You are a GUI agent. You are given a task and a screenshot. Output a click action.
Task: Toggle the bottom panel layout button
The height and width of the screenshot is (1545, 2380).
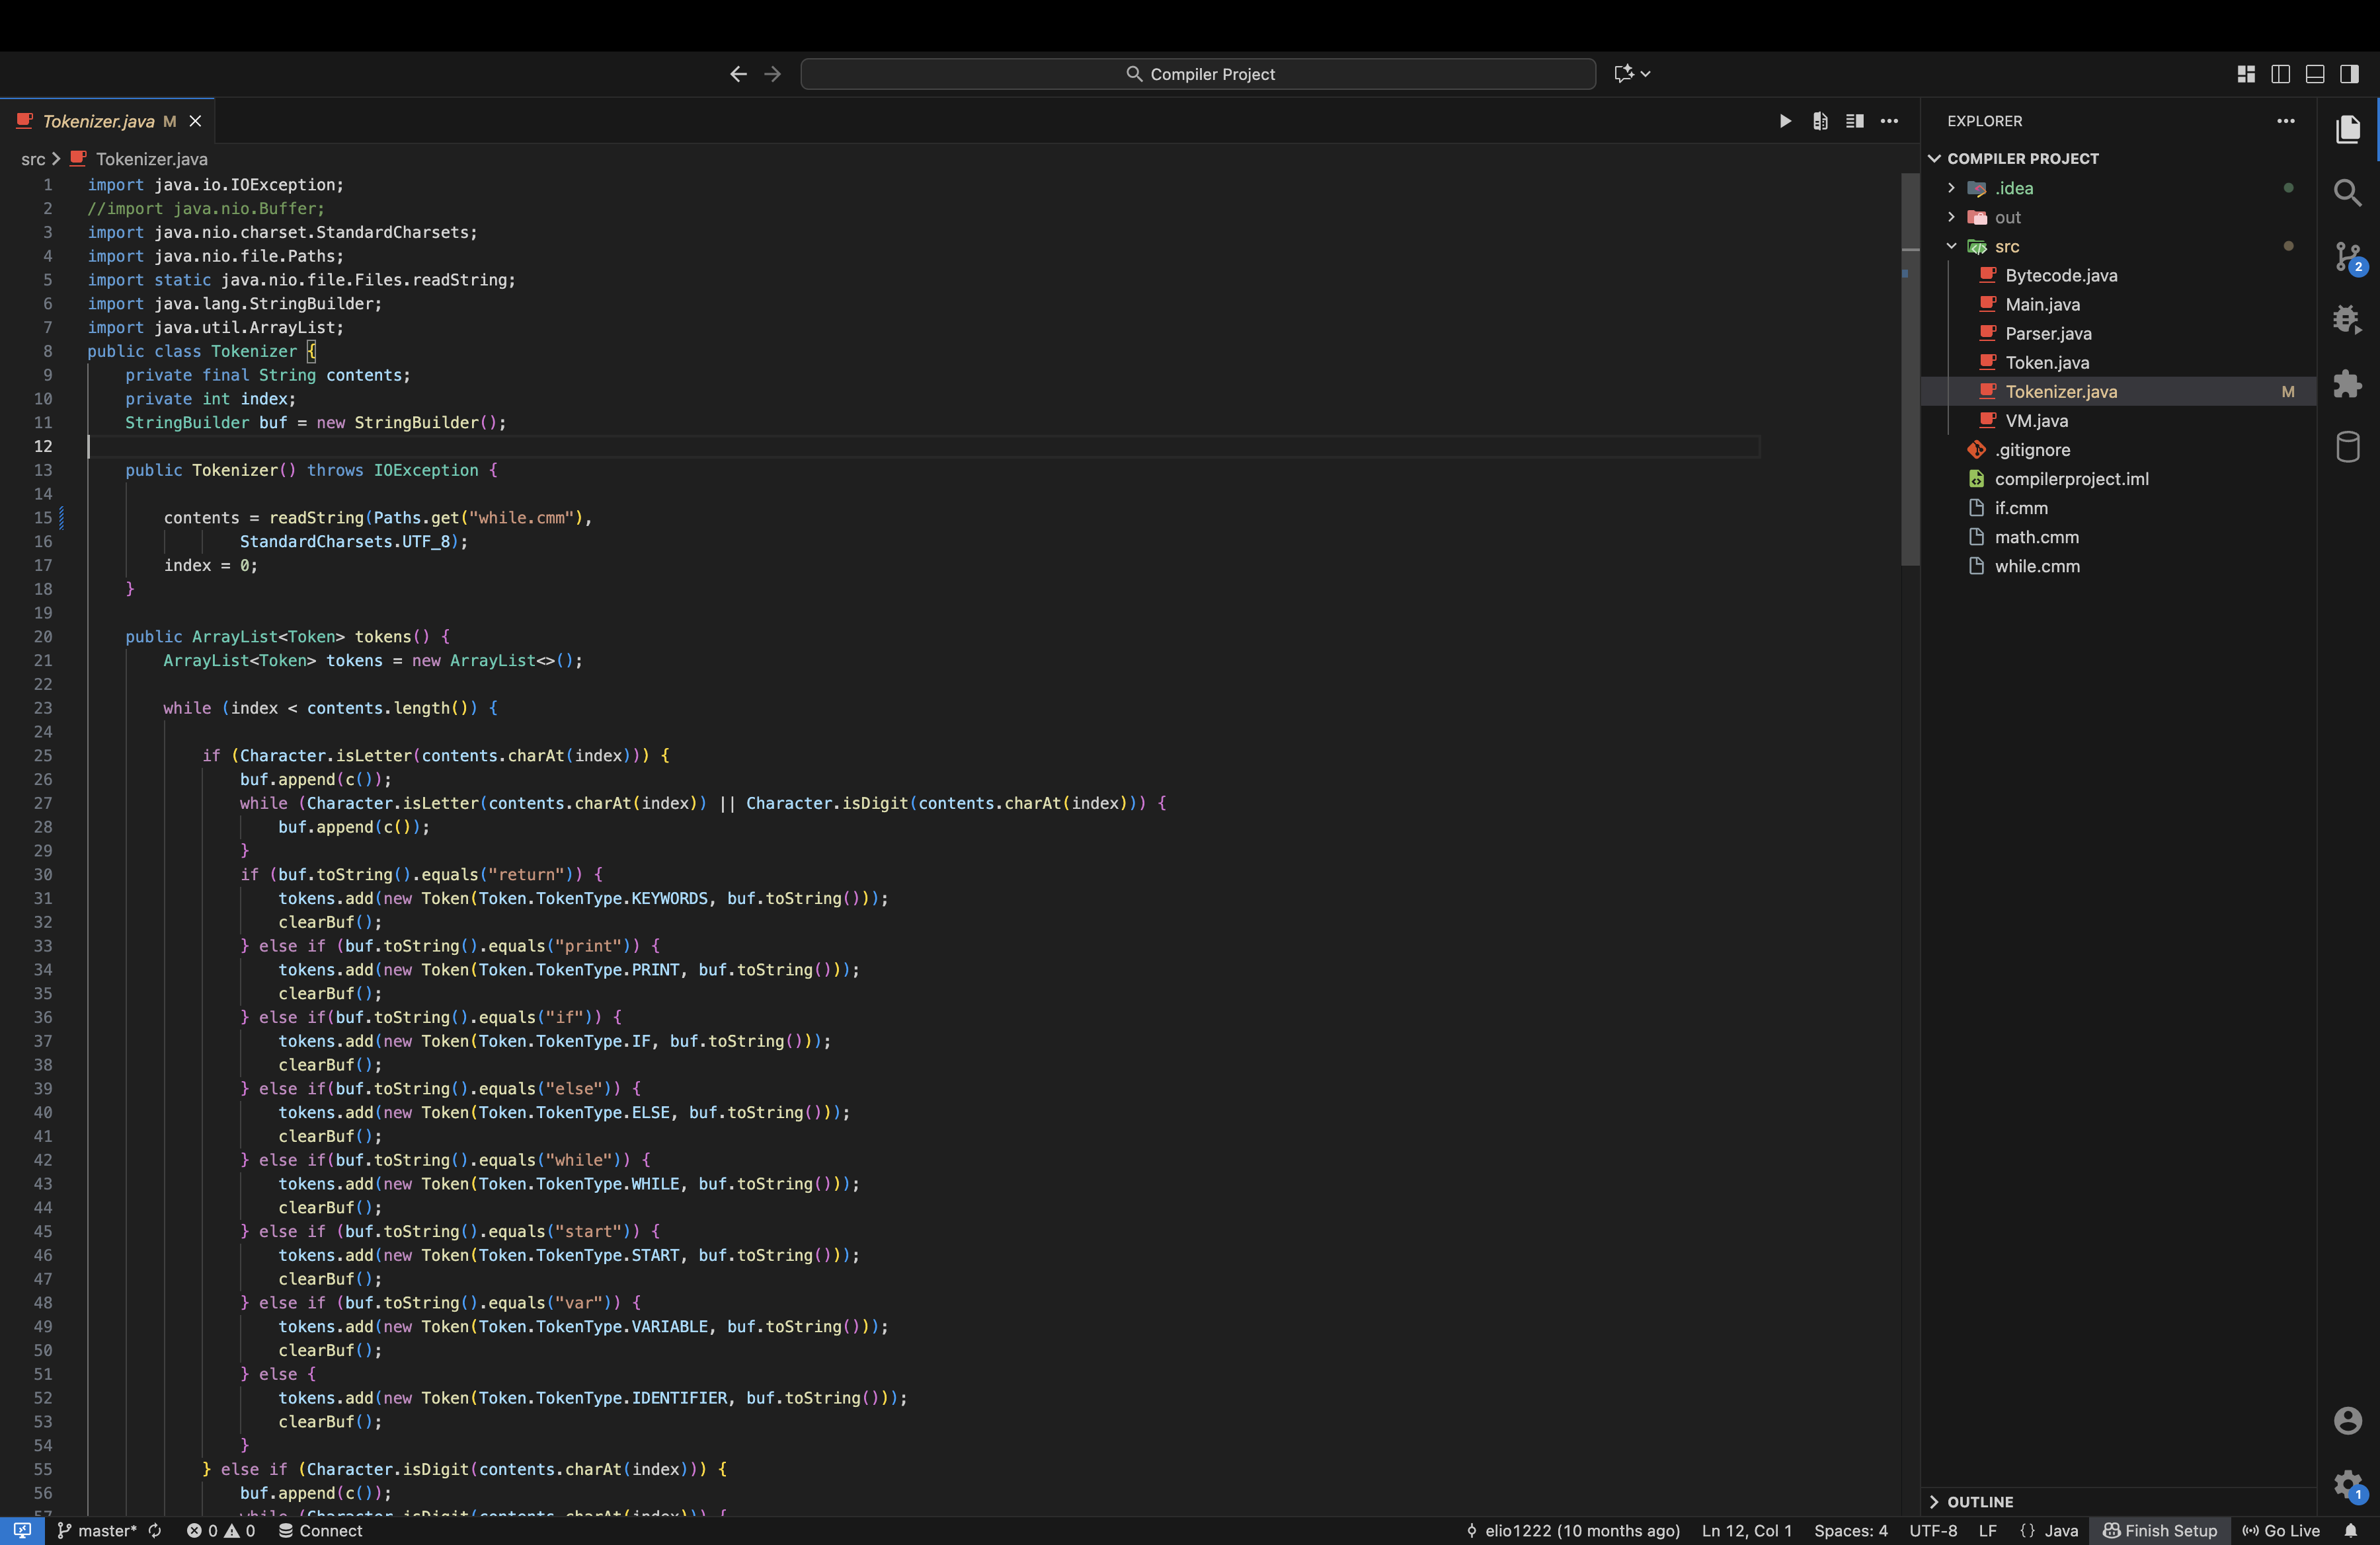tap(2315, 74)
